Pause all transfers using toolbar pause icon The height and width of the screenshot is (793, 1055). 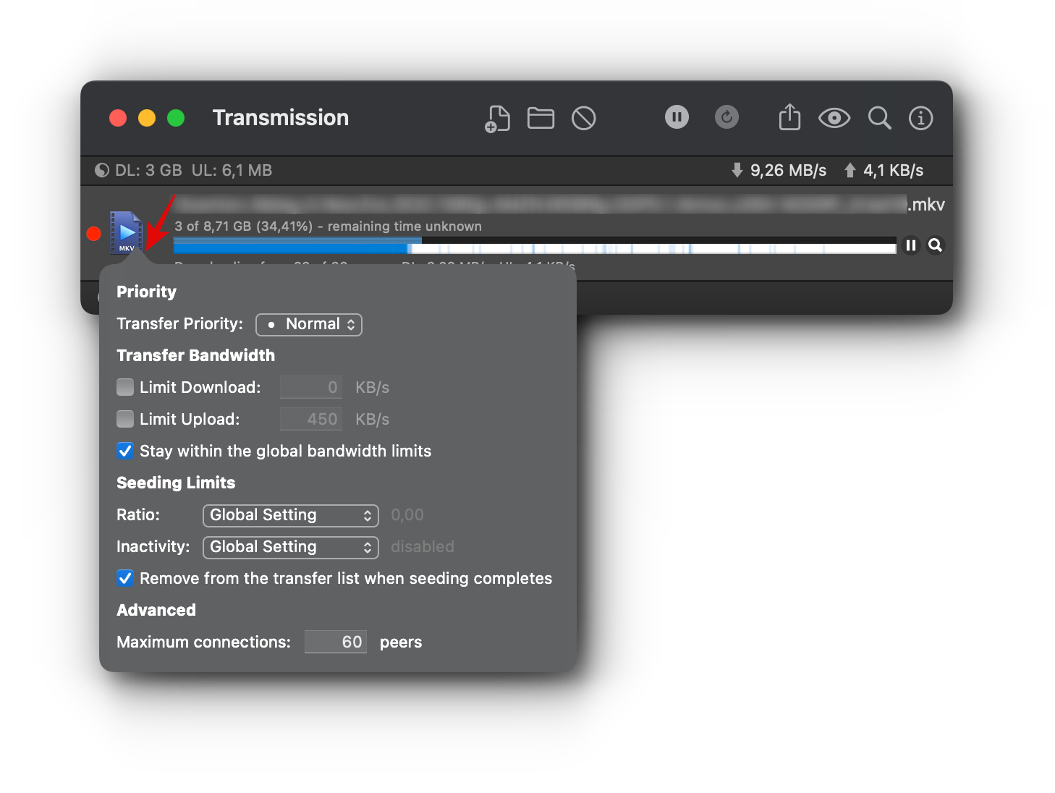[677, 116]
